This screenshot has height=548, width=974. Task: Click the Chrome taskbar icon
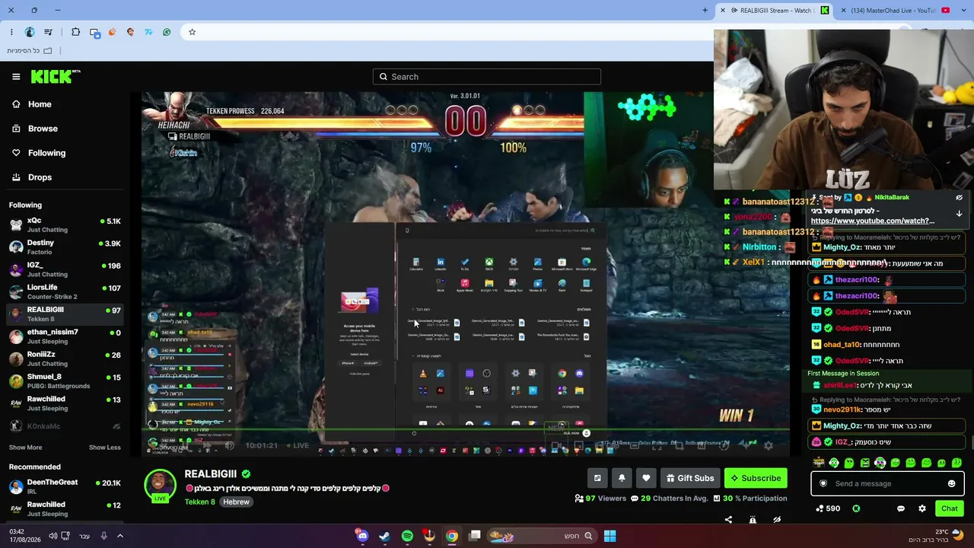pyautogui.click(x=452, y=536)
